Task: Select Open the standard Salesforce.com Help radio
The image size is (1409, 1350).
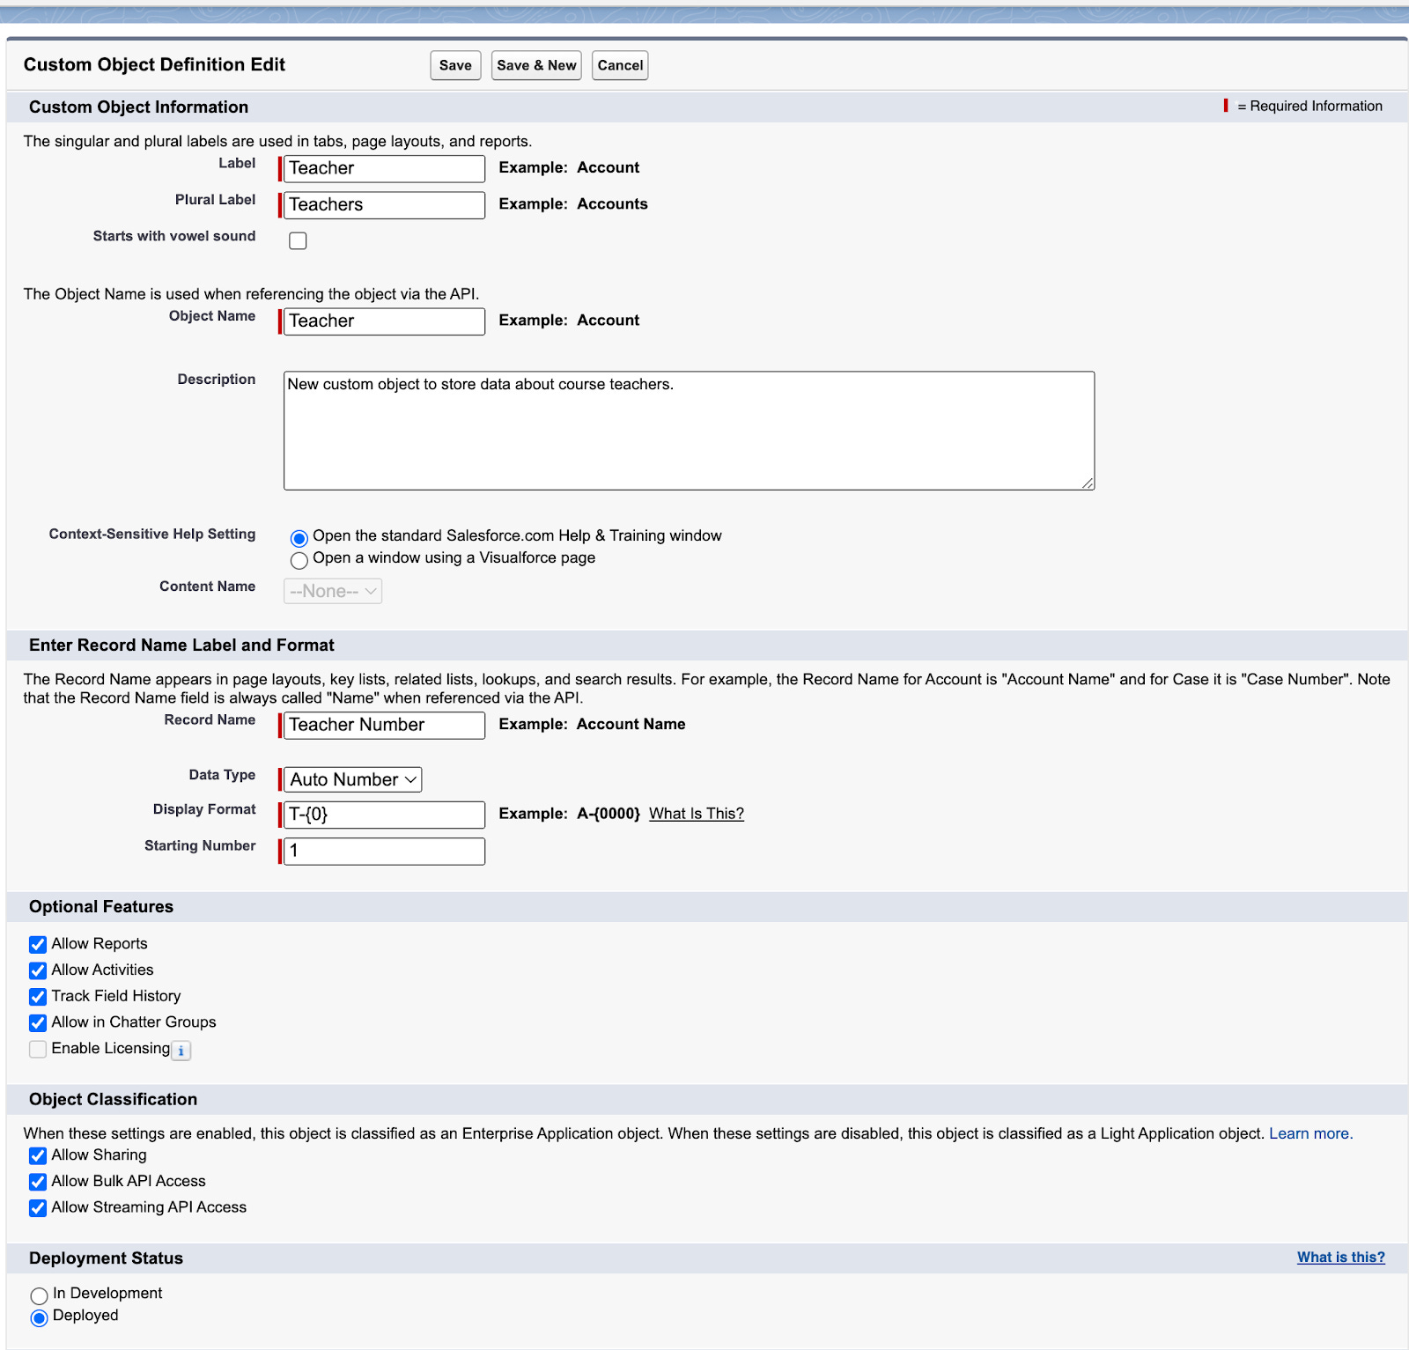Action: tap(299, 538)
